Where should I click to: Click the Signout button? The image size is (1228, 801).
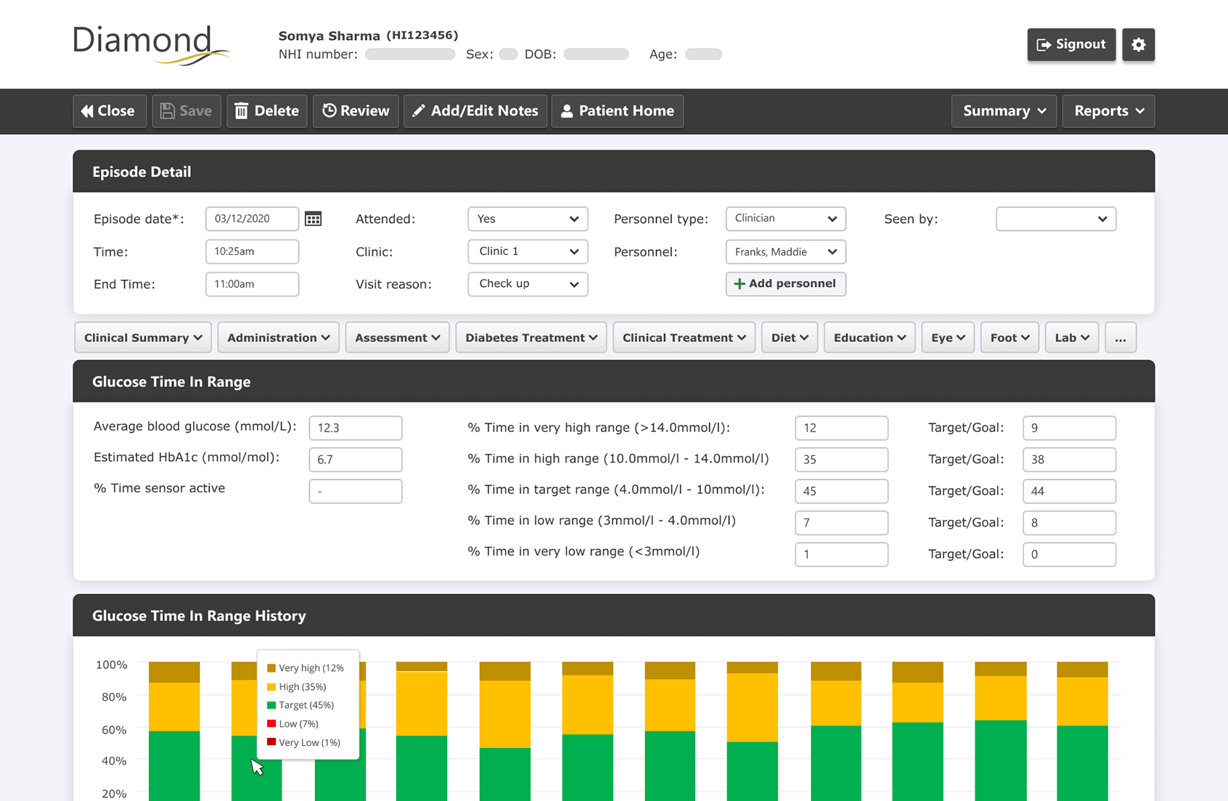coord(1071,44)
